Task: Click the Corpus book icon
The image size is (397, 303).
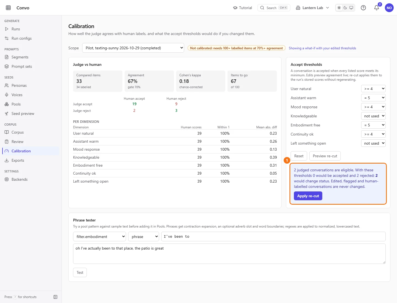Action: tap(7, 132)
